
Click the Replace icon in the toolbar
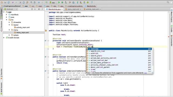35,2
